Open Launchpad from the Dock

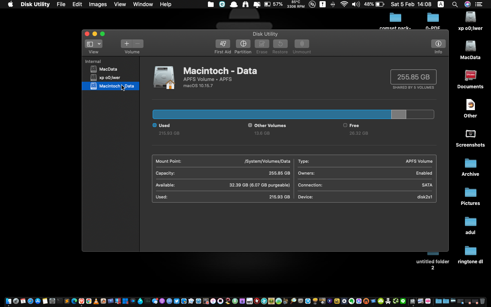(x=16, y=301)
